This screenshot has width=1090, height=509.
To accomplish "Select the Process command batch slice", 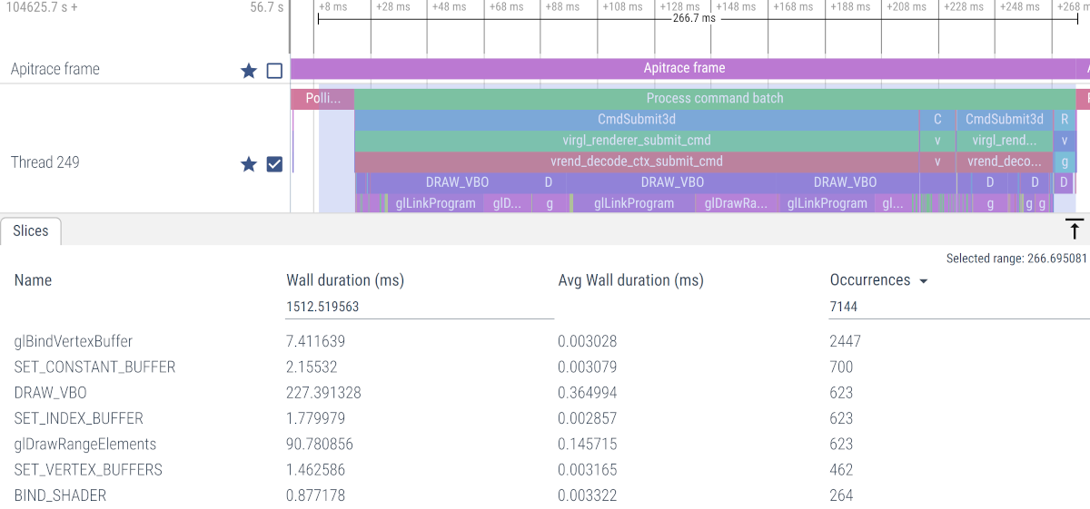I will (715, 98).
